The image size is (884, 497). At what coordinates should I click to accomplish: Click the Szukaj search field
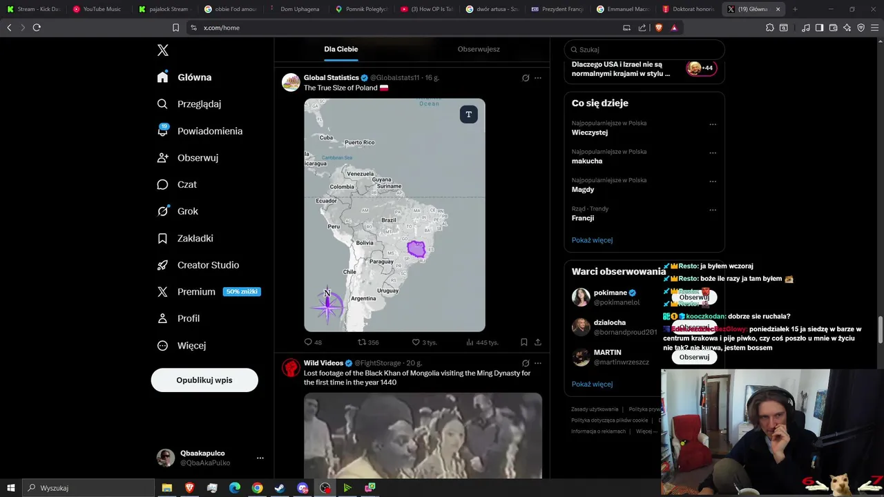(x=644, y=50)
